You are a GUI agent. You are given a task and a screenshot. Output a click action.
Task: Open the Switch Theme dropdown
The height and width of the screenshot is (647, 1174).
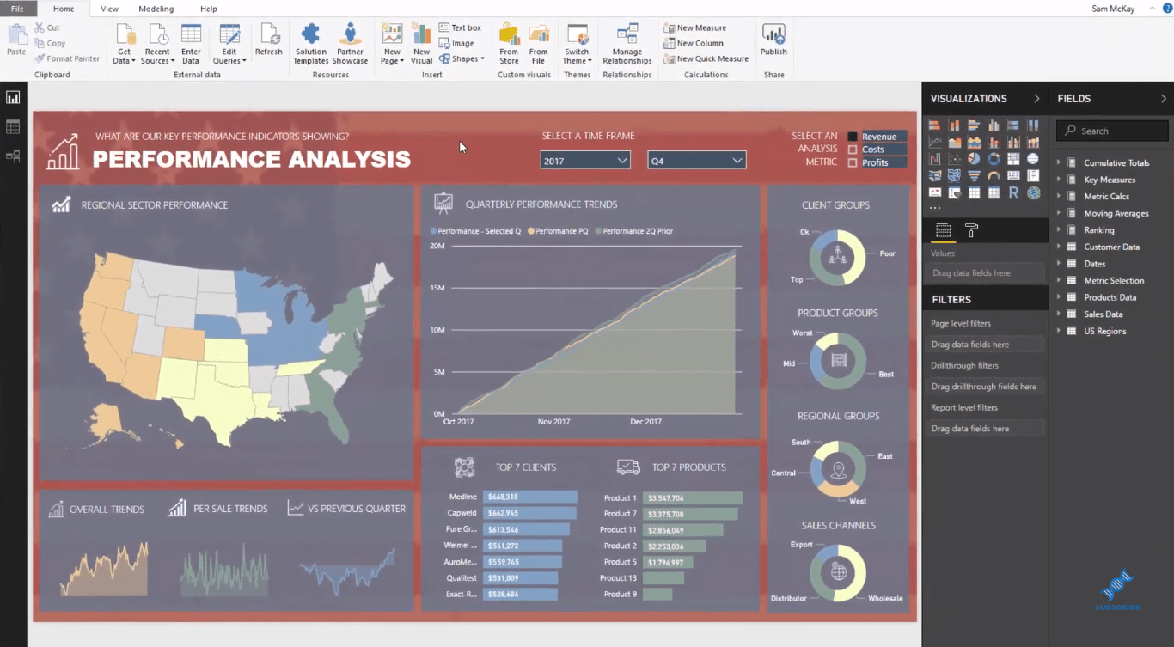[x=577, y=44]
